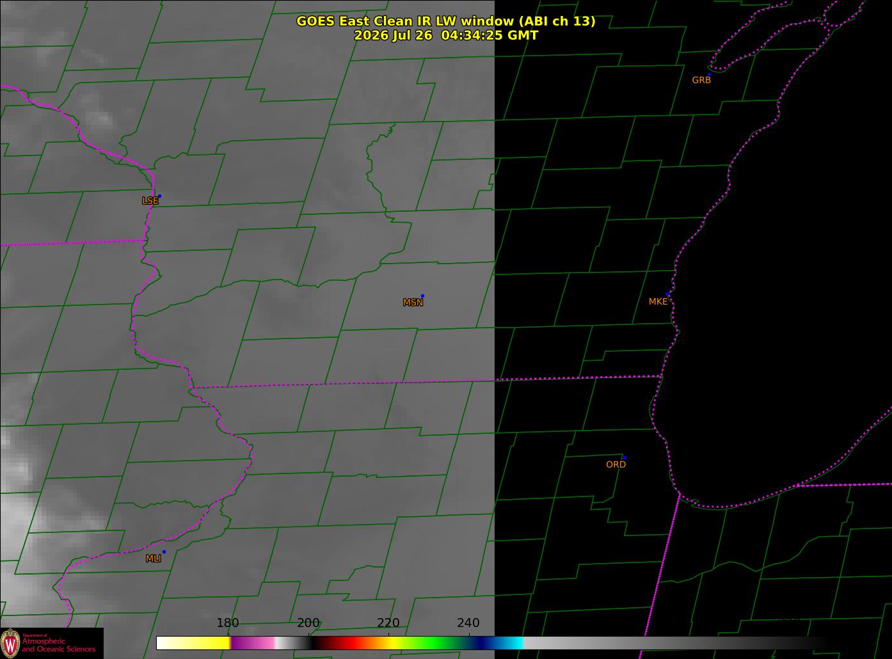Select the GRB station marker

[709, 74]
